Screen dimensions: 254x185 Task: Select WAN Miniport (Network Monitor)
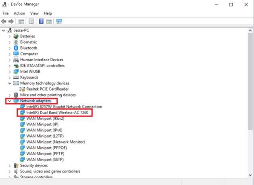click(x=56, y=142)
